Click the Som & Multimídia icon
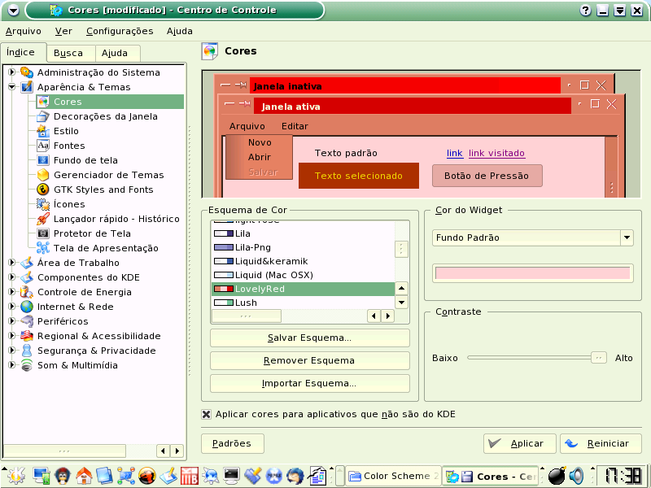 coord(27,365)
